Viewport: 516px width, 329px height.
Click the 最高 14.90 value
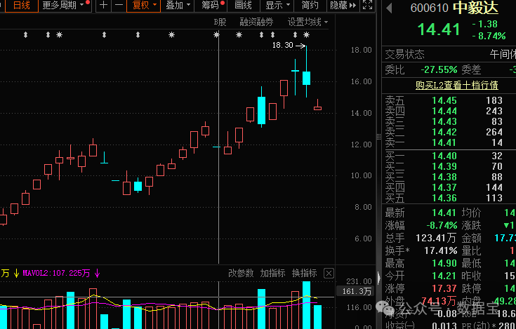tap(444, 263)
